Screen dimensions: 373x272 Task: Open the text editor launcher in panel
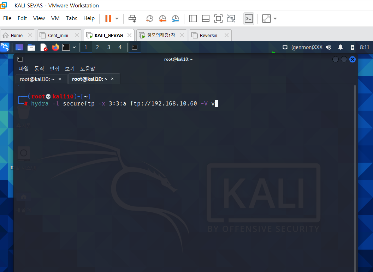[x=44, y=47]
